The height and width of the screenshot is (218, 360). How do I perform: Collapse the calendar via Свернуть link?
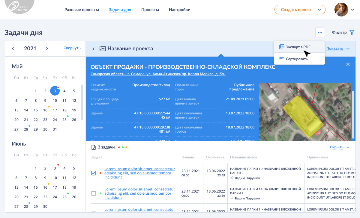coord(72,48)
